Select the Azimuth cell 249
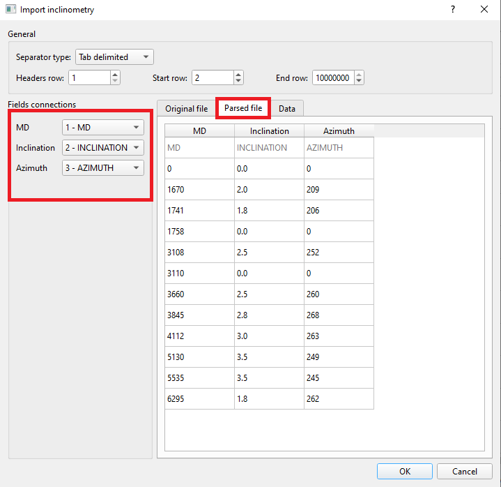Screen dimensions: 501x487 tap(339, 357)
